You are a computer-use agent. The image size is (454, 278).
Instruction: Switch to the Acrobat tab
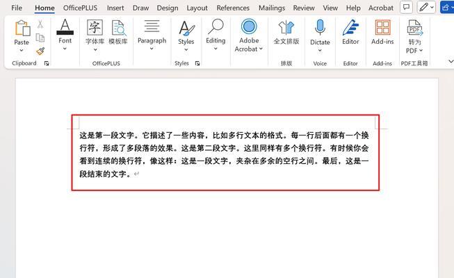tap(381, 8)
